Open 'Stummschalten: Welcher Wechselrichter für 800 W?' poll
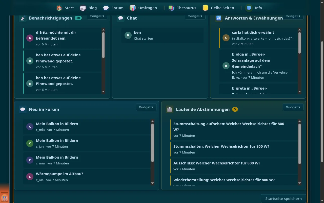 234,149
